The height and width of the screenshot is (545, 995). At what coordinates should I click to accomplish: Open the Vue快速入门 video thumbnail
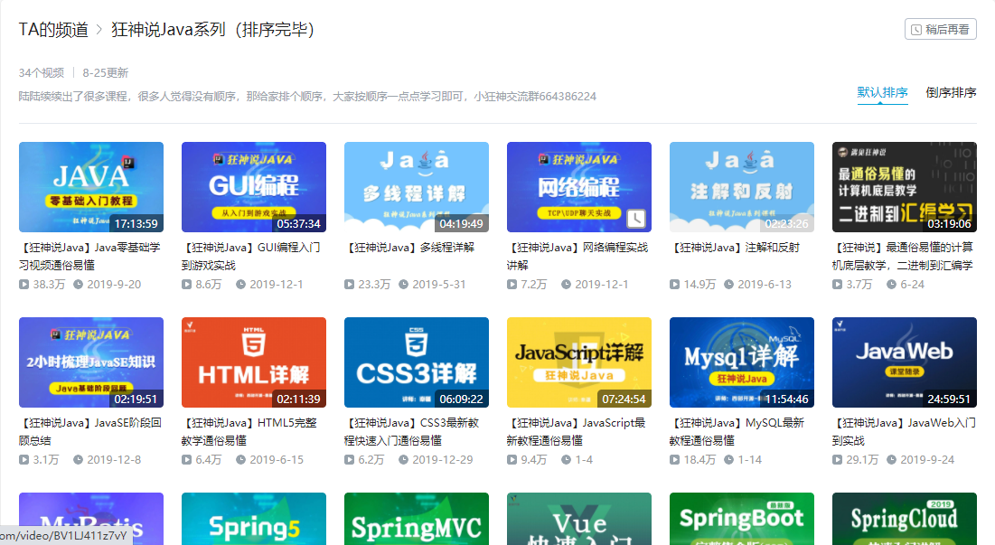pos(579,519)
